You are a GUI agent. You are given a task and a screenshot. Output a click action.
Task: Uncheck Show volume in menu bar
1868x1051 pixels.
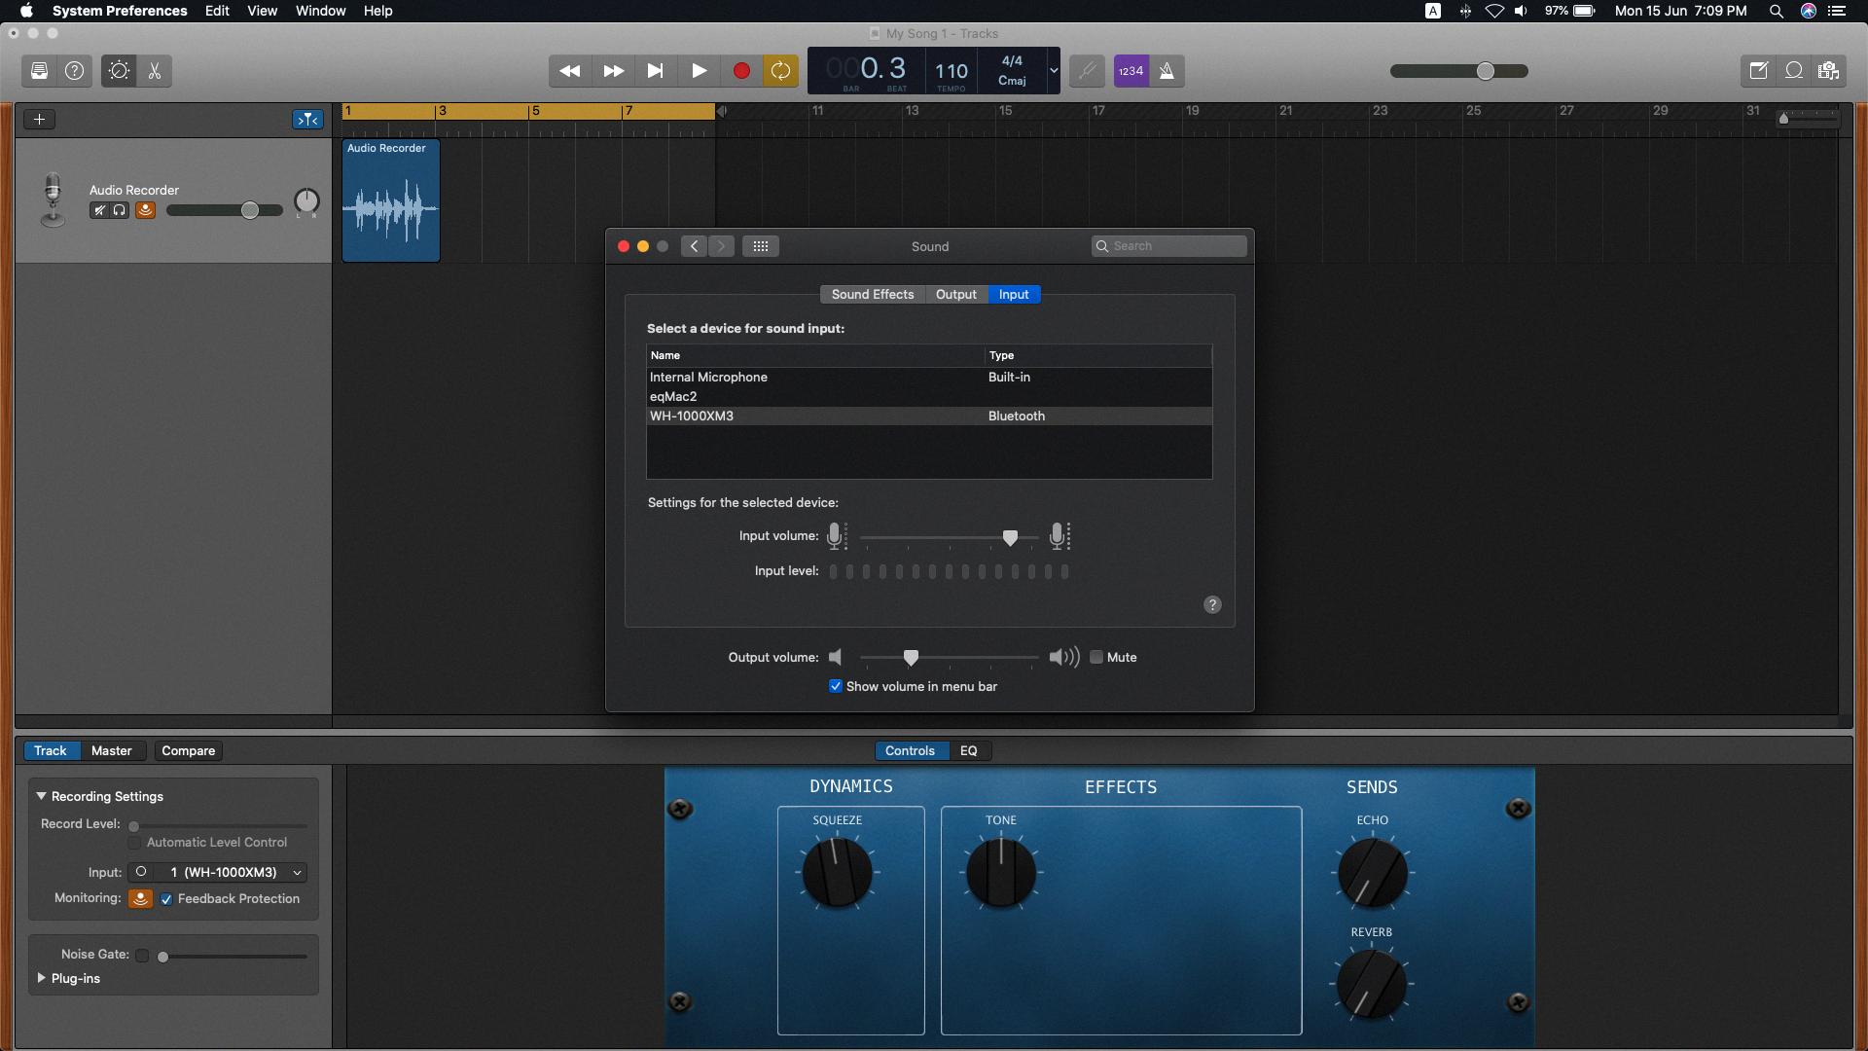(835, 687)
